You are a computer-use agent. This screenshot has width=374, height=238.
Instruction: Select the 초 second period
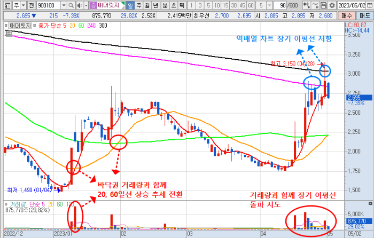pyautogui.click(x=174, y=5)
